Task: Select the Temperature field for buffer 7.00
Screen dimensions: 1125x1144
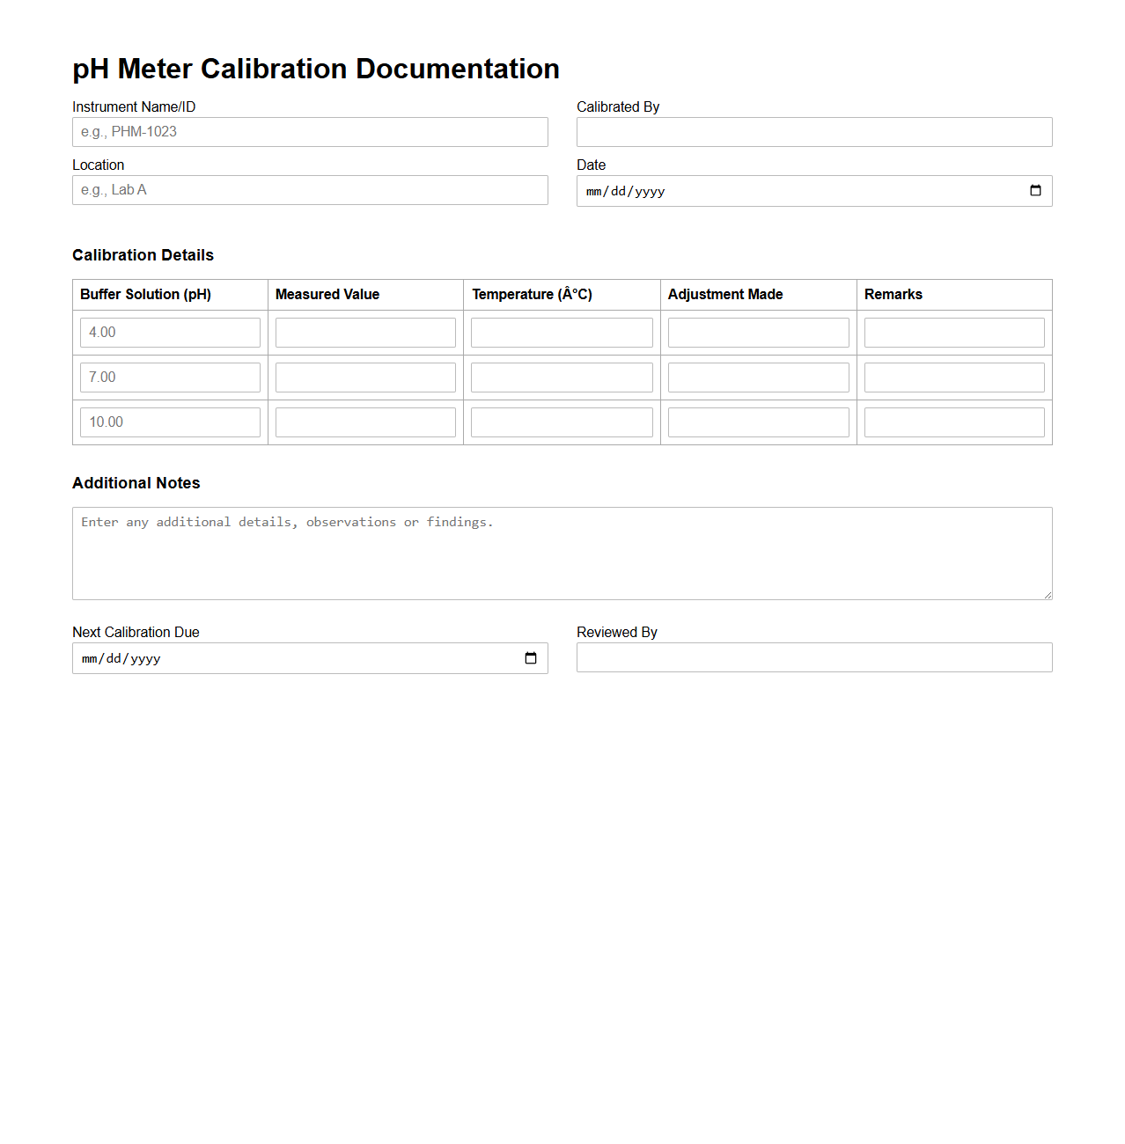Action: 562,377
